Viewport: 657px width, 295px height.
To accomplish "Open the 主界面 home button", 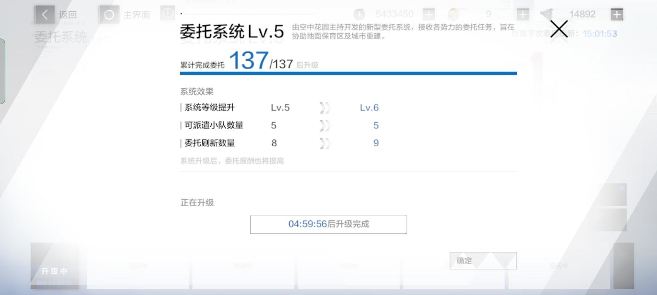I will coord(109,15).
